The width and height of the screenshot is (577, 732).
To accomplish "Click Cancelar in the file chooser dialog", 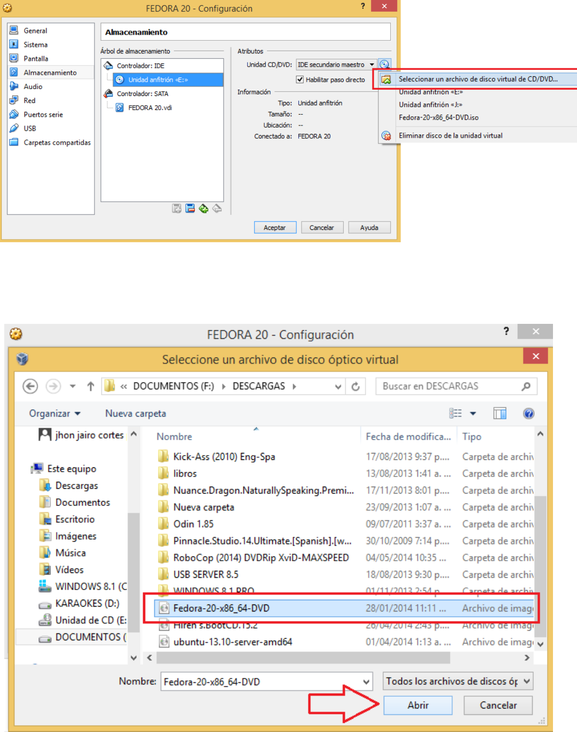I will [498, 705].
